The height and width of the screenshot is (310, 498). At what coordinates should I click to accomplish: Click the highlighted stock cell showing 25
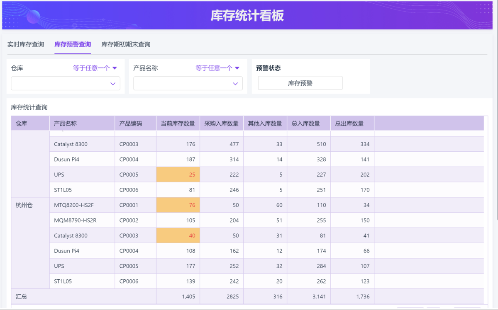pos(178,174)
